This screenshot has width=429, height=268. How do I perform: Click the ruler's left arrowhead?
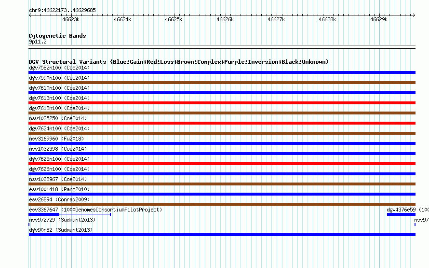click(x=30, y=15)
